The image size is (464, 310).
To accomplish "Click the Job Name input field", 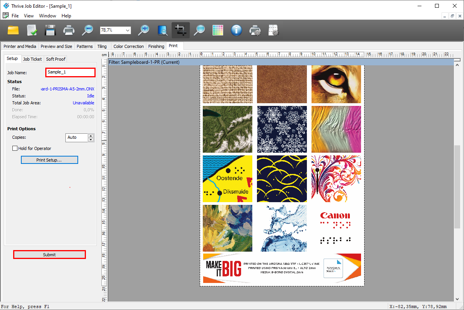I will (70, 72).
